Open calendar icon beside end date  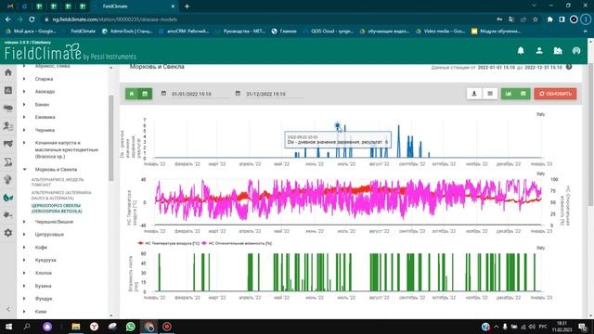(238, 93)
